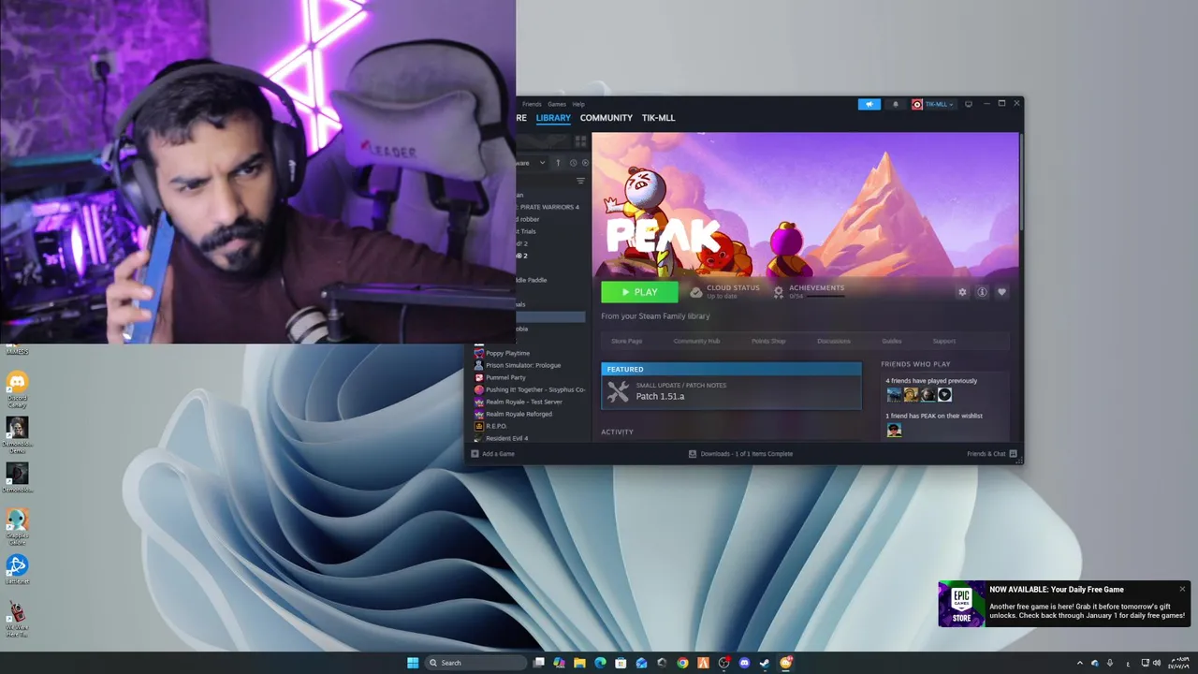Click the Epic Games daily free game notification
The image size is (1198, 674).
coord(1064,604)
